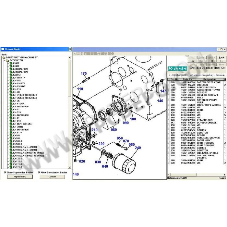
Task: Click code 02751-50060 ECROU A EMBASE row
Action: click(x=197, y=123)
